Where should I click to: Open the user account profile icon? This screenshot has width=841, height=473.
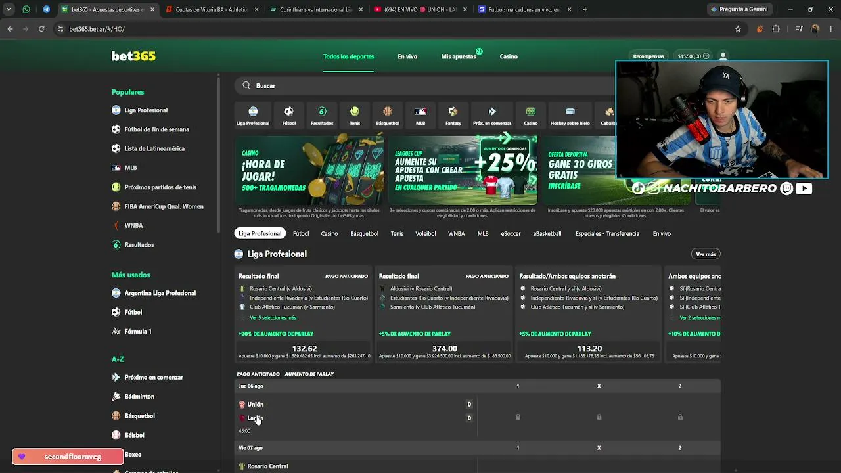tap(723, 56)
